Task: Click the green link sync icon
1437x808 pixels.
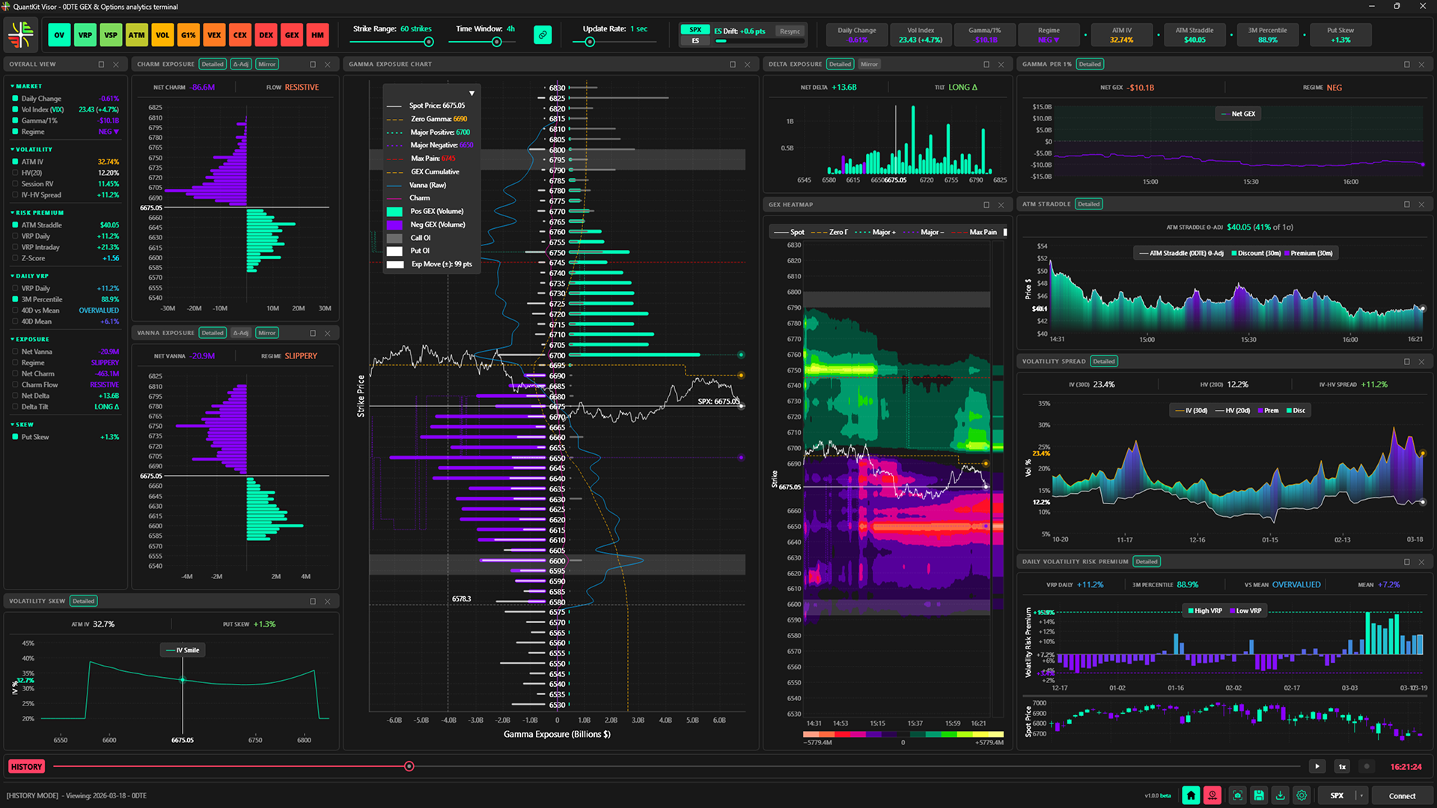Action: pos(543,34)
